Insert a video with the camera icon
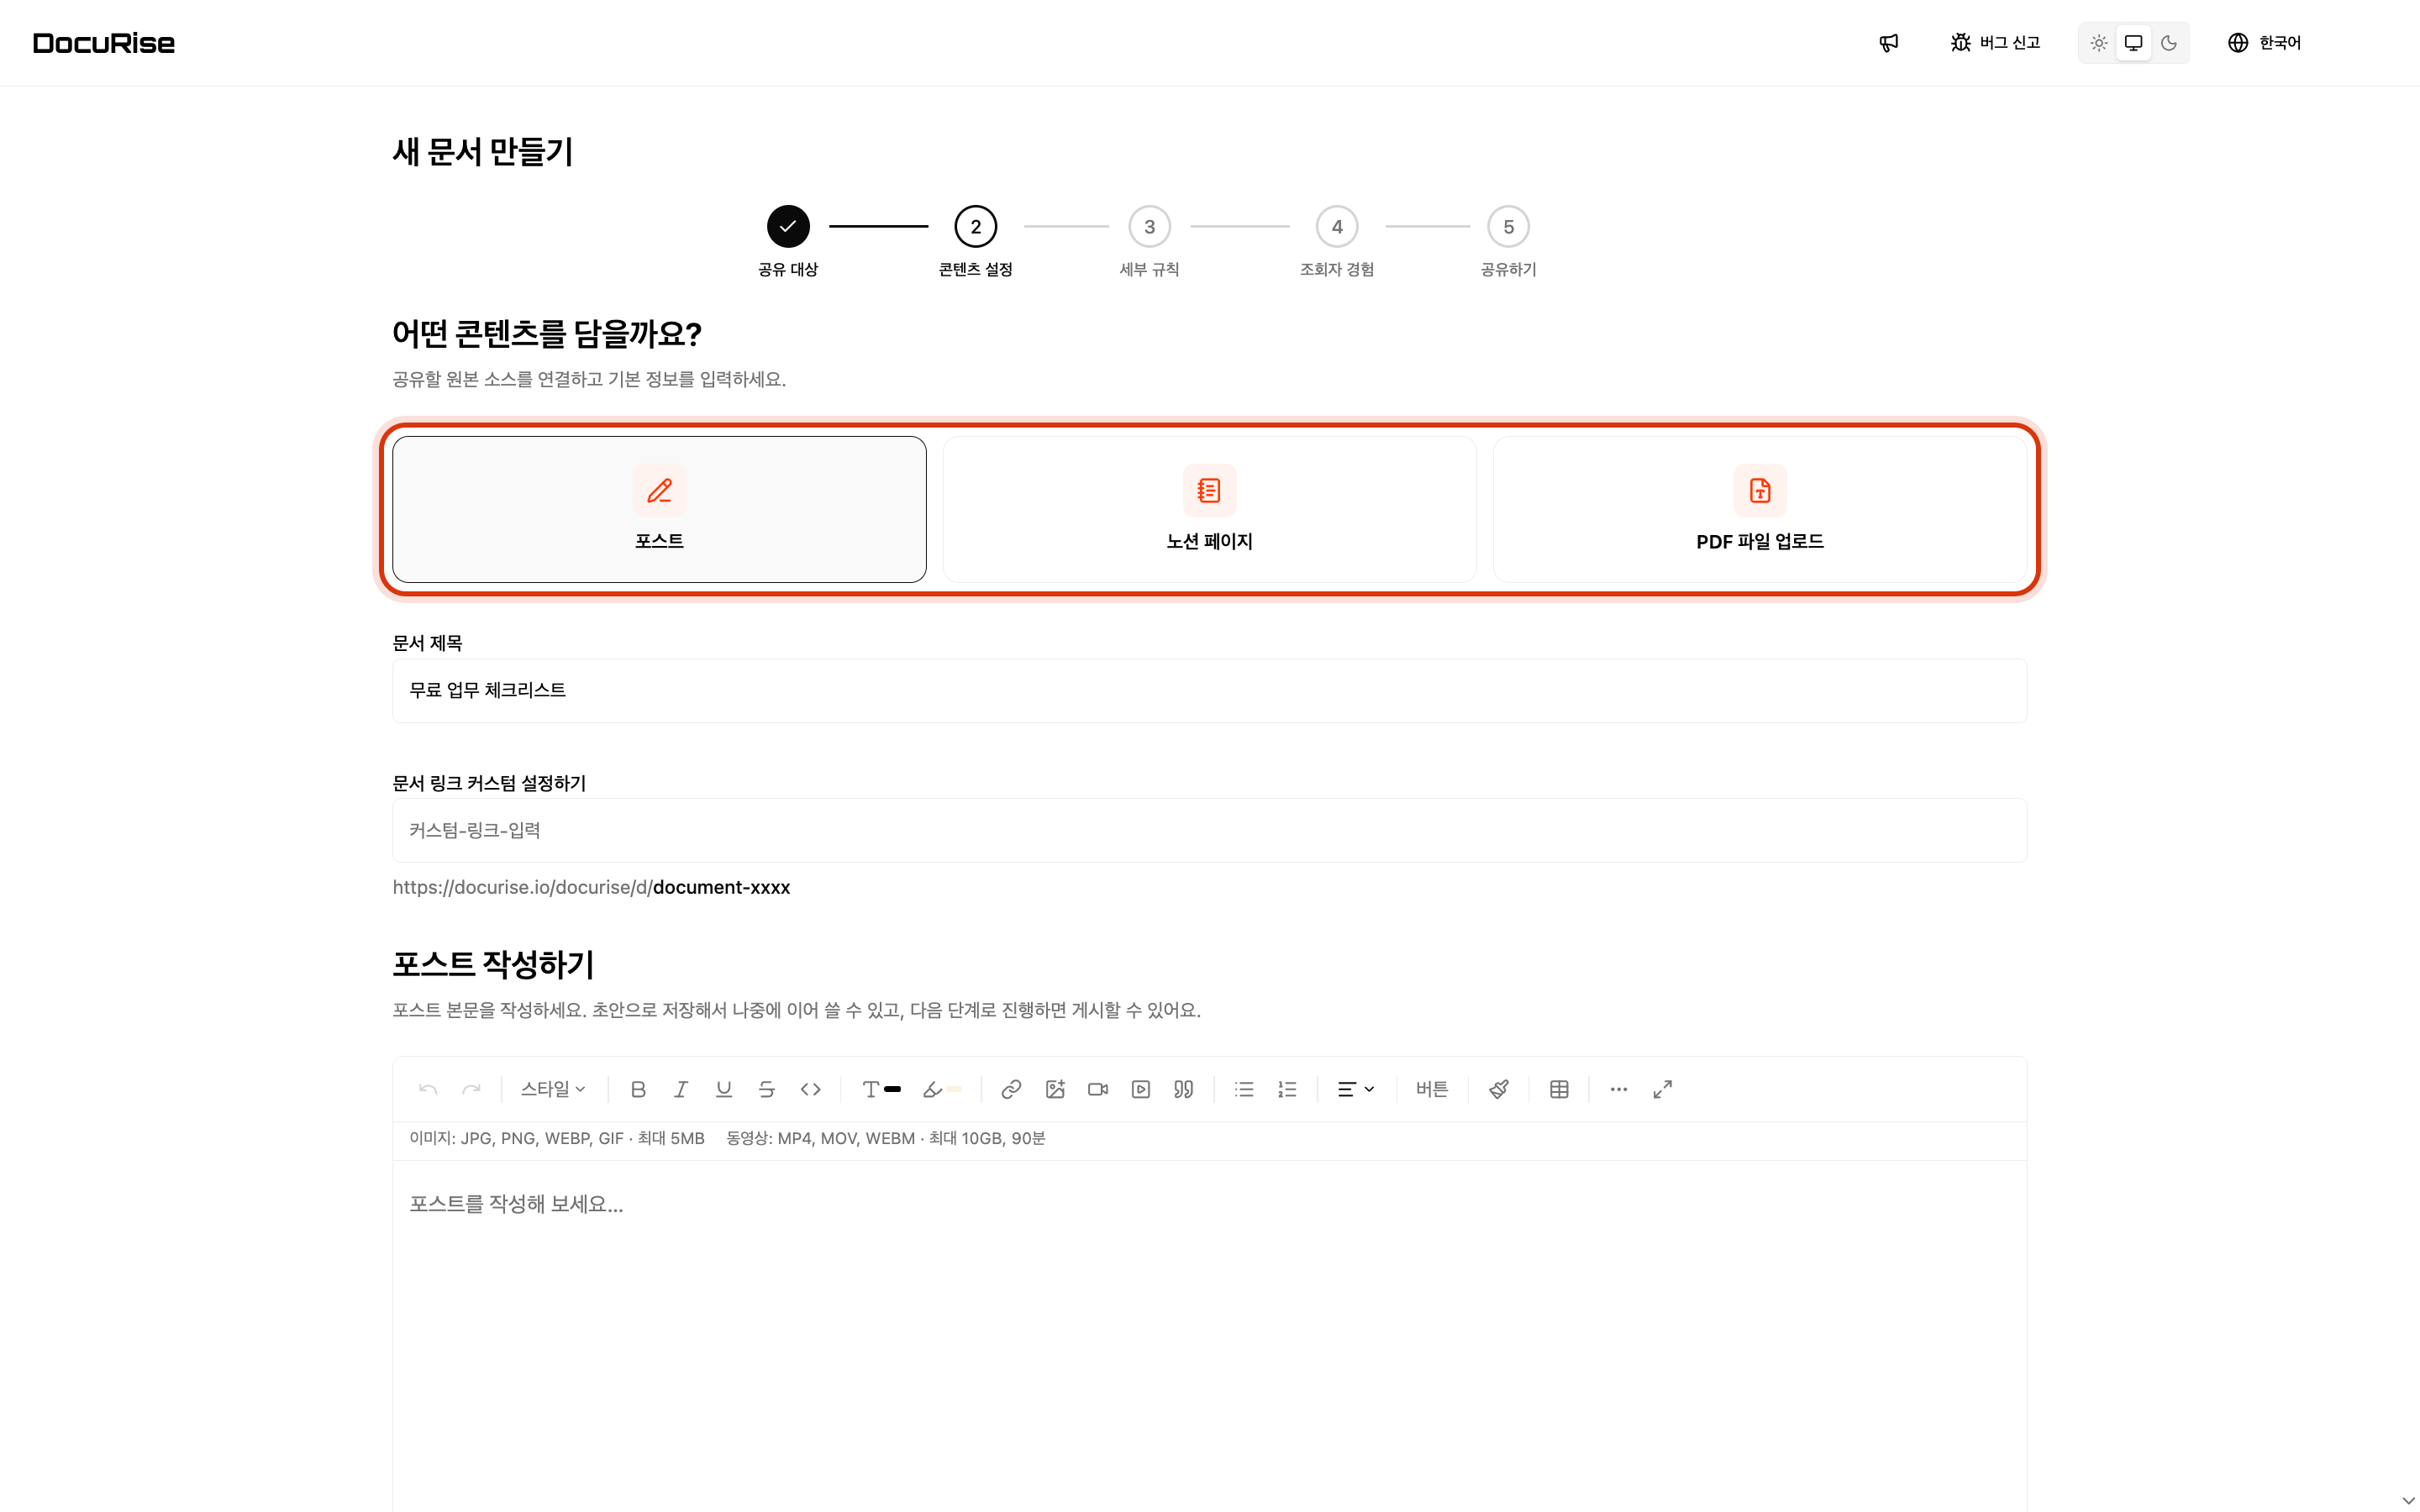 [x=1098, y=1089]
